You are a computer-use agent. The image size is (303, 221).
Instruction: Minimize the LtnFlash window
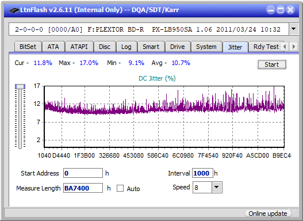(271, 10)
